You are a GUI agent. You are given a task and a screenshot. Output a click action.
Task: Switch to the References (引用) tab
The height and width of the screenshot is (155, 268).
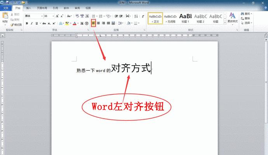55,8
